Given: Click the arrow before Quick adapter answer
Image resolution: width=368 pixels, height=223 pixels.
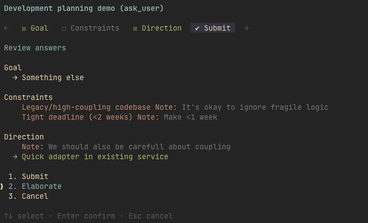Looking at the screenshot, I should (15, 157).
